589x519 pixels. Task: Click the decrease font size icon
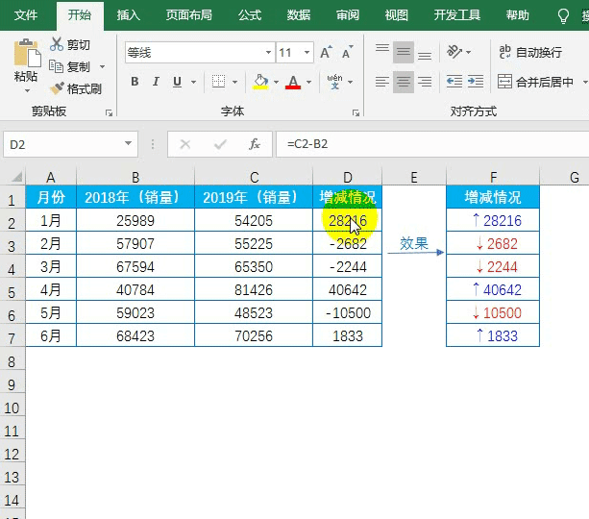click(347, 53)
